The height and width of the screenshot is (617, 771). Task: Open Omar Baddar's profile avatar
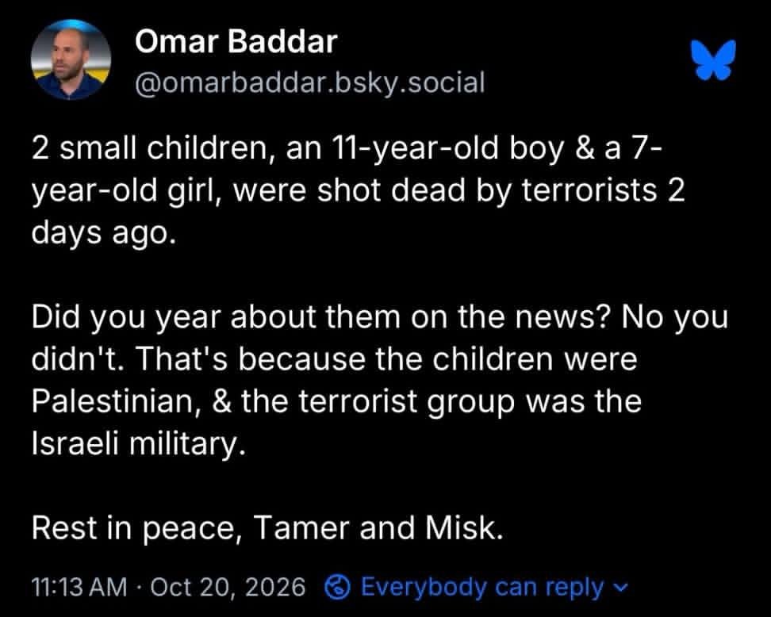(71, 59)
